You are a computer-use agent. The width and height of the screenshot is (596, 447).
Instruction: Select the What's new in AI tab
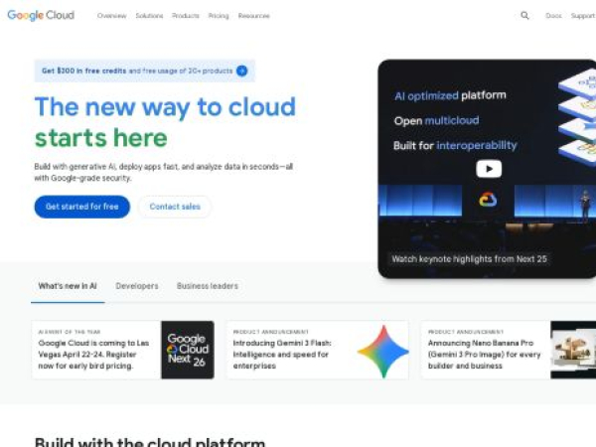click(x=68, y=286)
